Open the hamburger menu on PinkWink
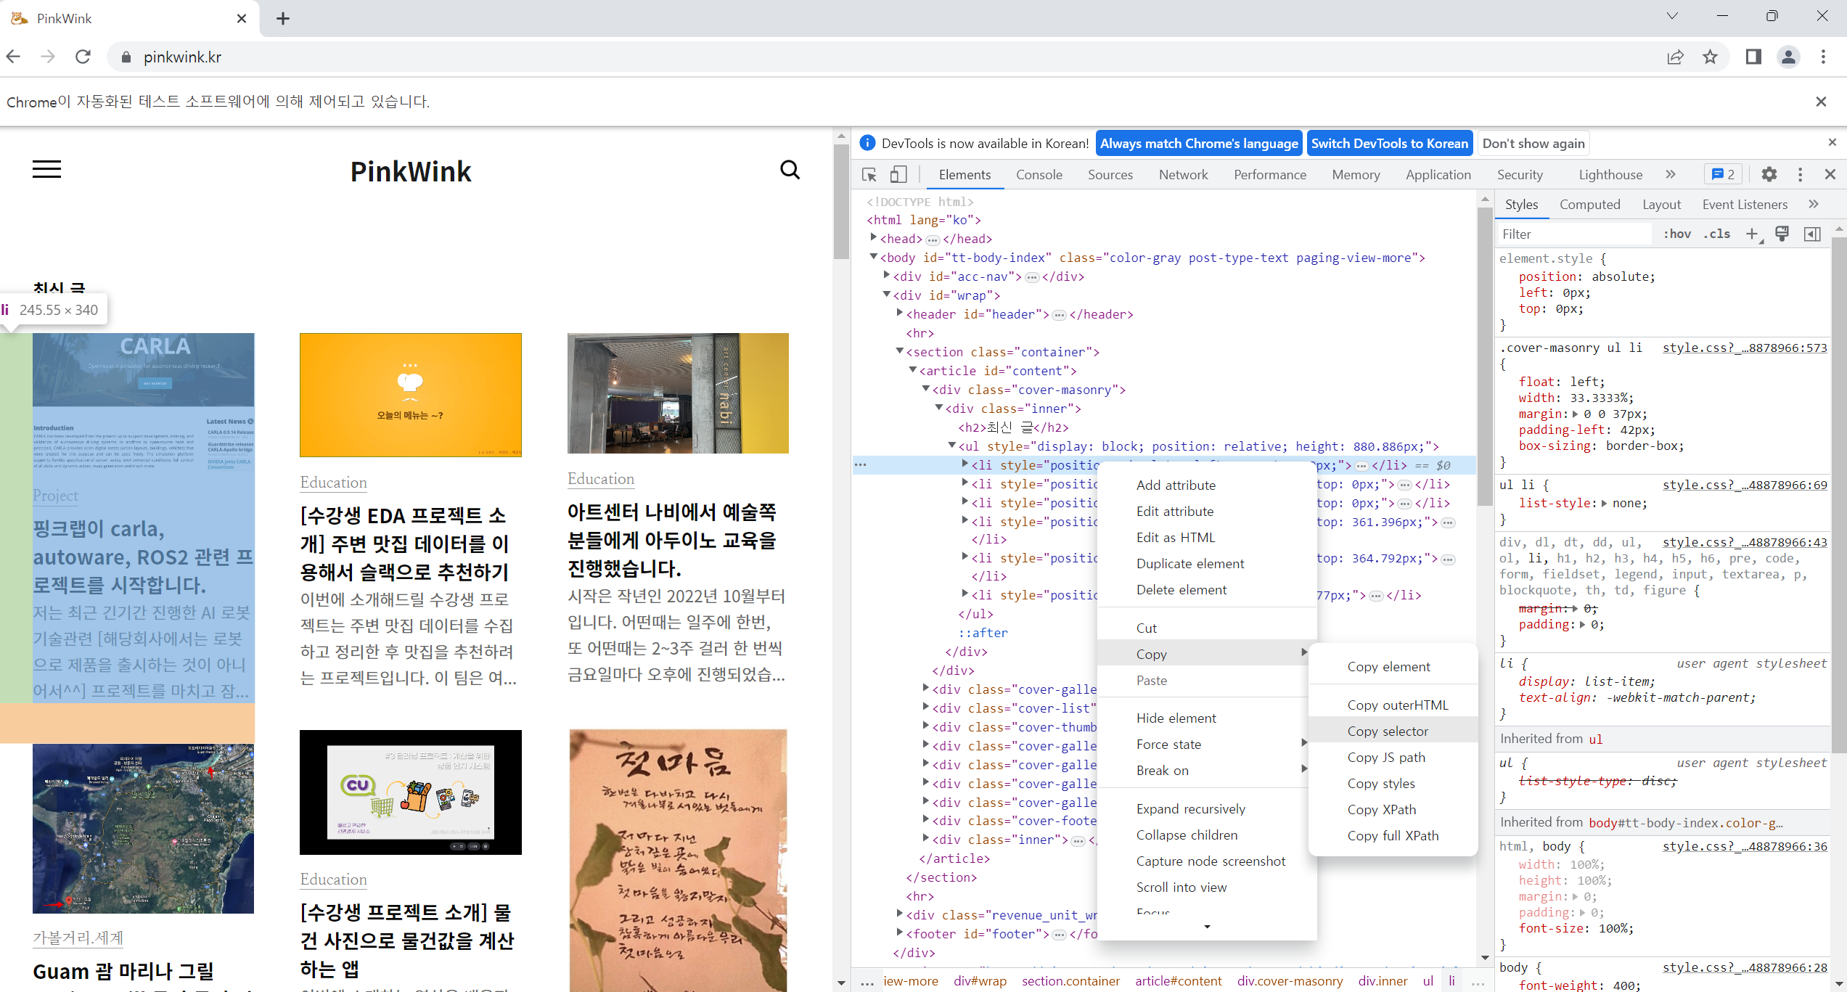The image size is (1847, 992). (x=46, y=170)
